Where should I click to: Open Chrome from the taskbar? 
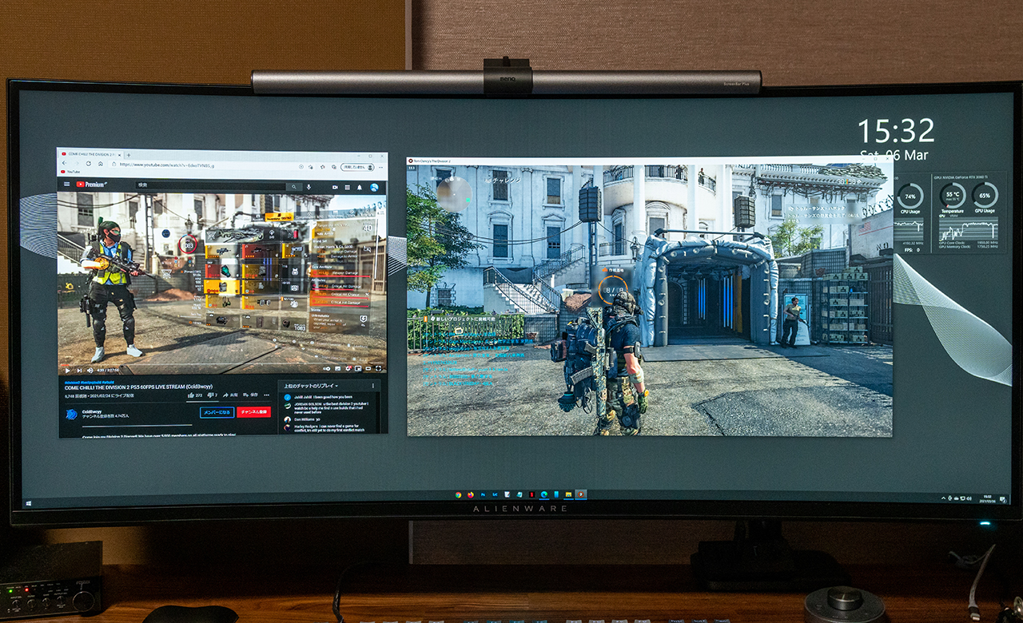tap(459, 495)
